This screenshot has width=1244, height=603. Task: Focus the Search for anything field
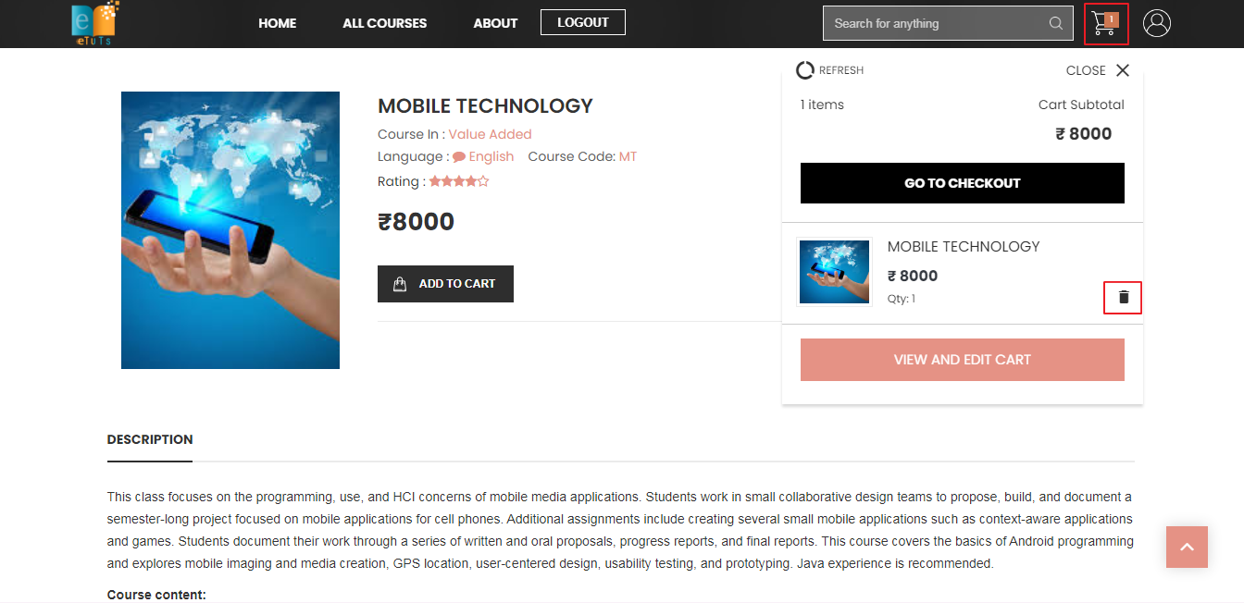pyautogui.click(x=935, y=23)
